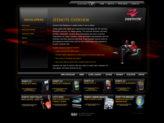Image resolution: width=164 pixels, height=123 pixels.
Task: Click the Signup sidebar link
Action: [25, 38]
